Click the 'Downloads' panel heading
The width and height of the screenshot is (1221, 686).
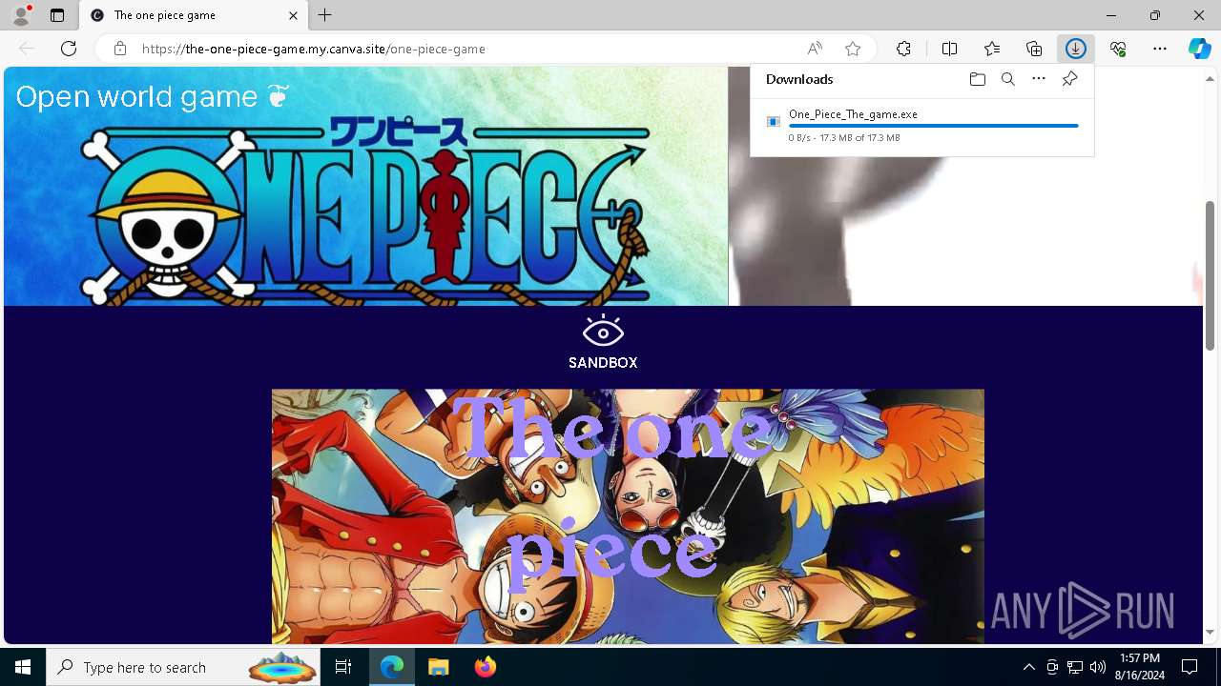tap(799, 79)
